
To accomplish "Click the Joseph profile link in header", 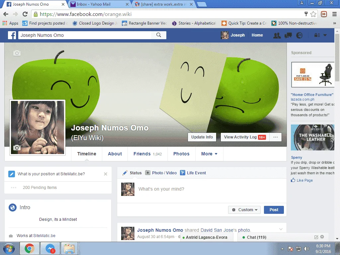I will pos(233,35).
